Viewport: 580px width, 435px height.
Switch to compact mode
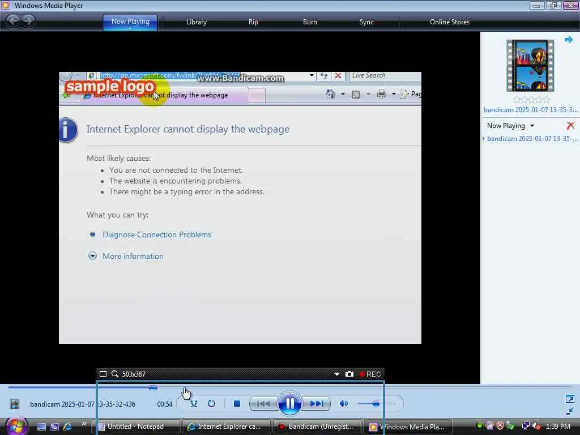[570, 411]
